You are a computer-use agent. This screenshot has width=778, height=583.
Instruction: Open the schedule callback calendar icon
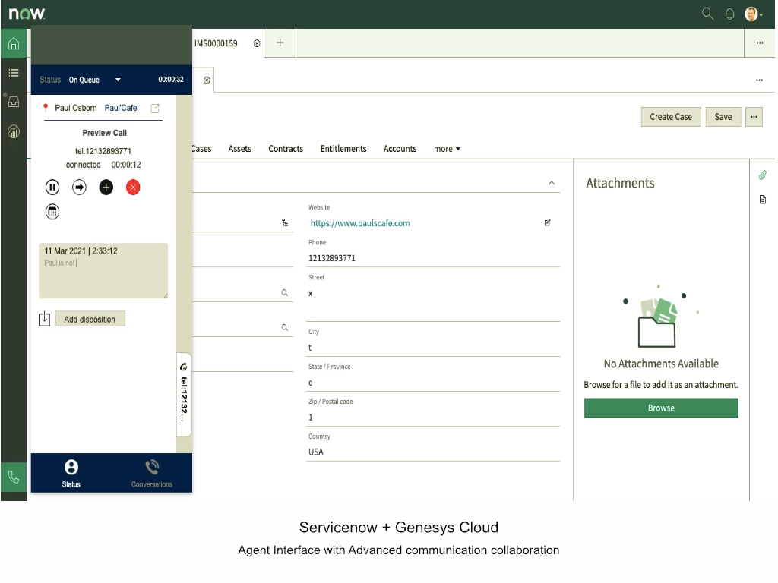(x=52, y=212)
